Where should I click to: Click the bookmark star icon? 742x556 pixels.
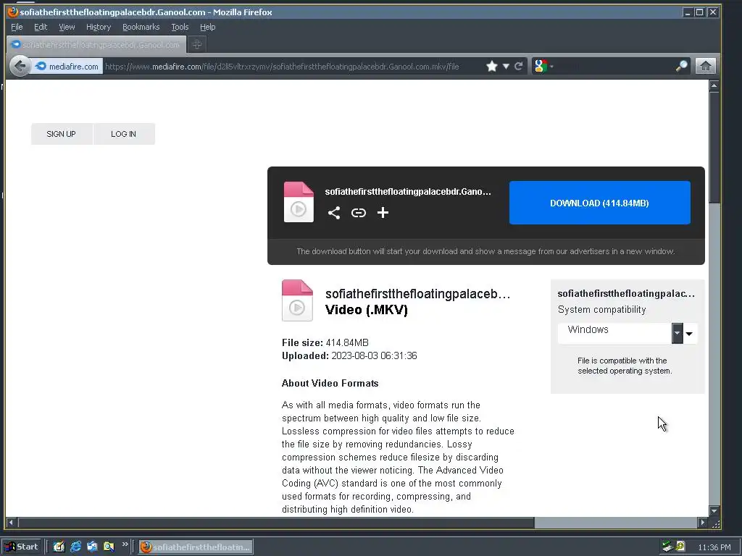492,66
